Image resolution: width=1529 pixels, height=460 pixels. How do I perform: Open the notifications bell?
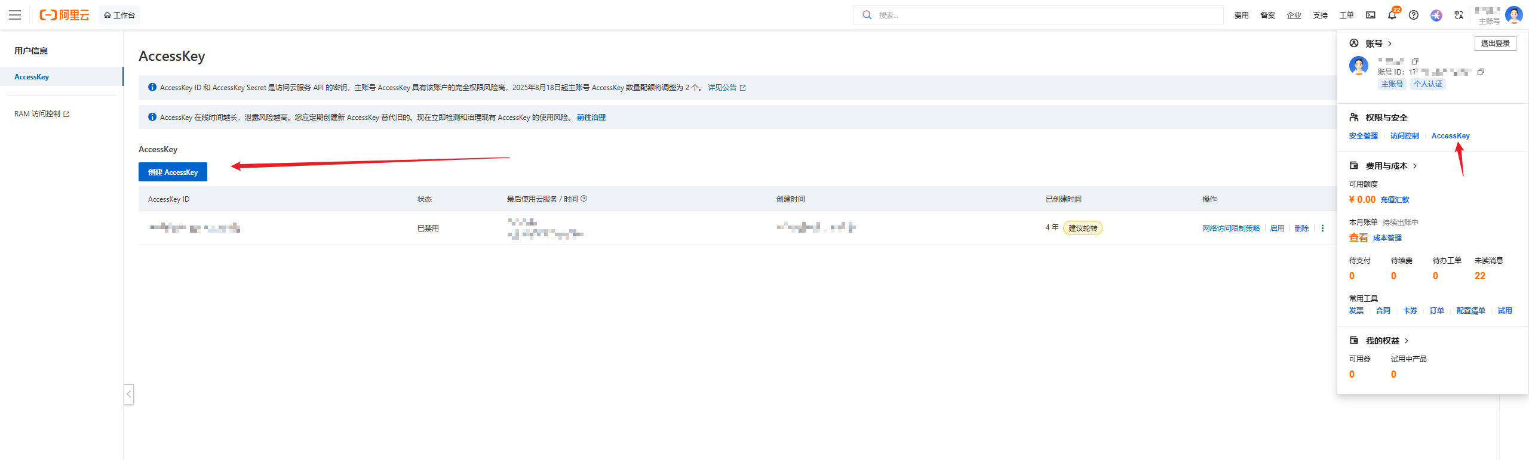coord(1392,16)
